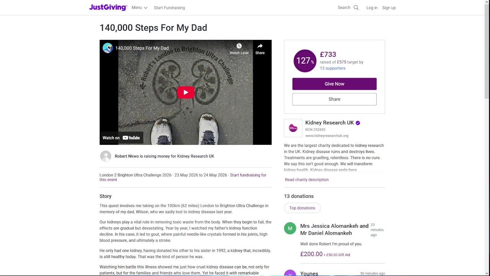The width and height of the screenshot is (490, 276).
Task: Open the video title 140,000 Steps For My Dad
Action: coord(142,48)
